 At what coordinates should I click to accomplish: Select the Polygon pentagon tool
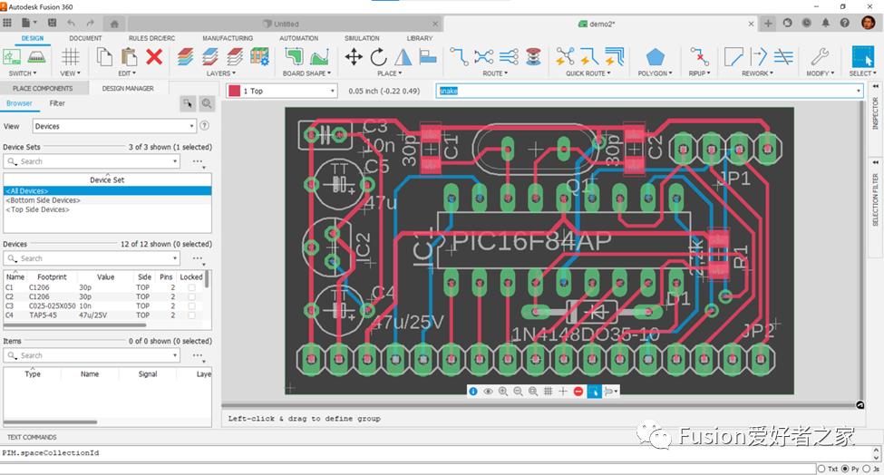point(655,57)
